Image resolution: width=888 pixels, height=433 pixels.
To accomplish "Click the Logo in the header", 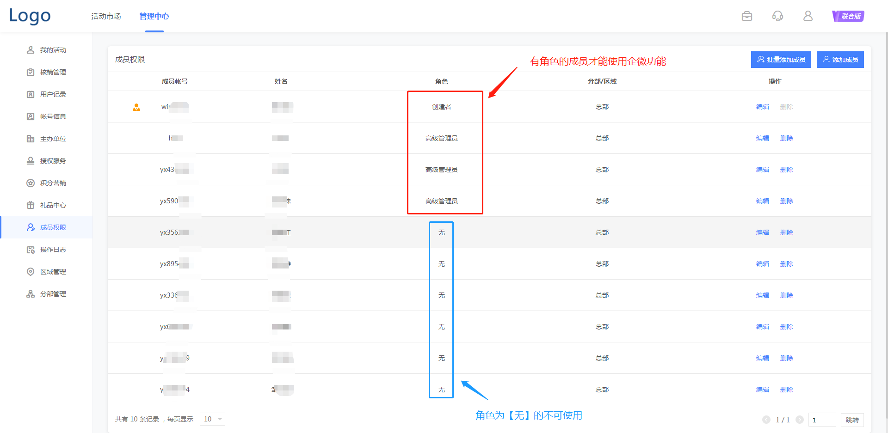I will (x=30, y=16).
